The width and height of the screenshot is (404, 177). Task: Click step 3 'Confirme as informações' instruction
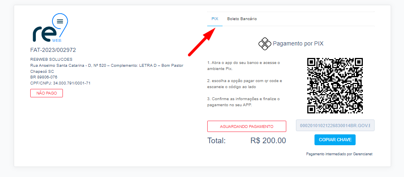coord(244,102)
